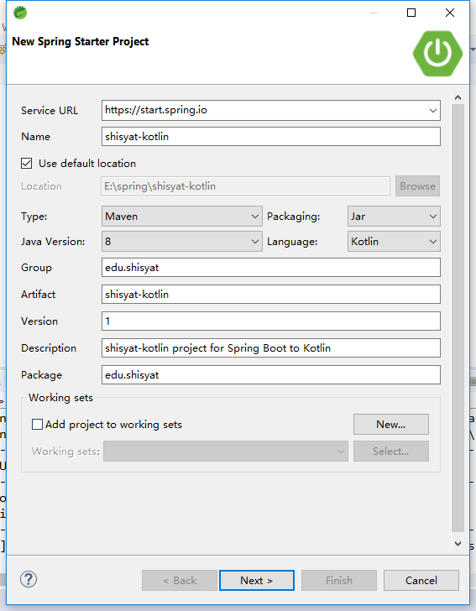Click the New Spring Starter Project heading
Image resolution: width=476 pixels, height=611 pixels.
click(81, 42)
